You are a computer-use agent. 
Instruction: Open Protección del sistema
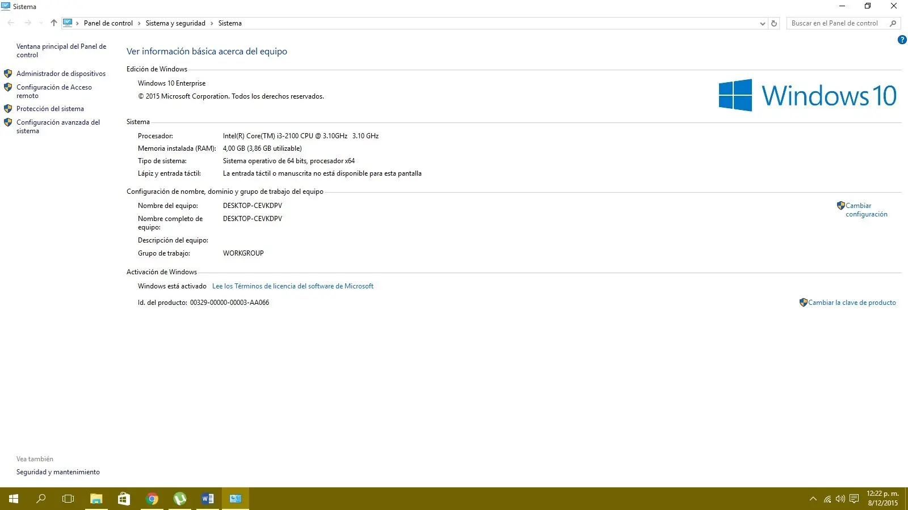pos(50,109)
